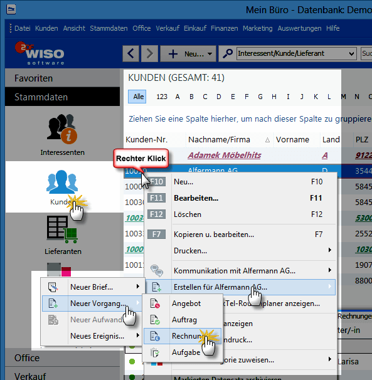Open the Favoriten sidebar section
Image resolution: width=372 pixels, height=380 pixels.
(62, 78)
